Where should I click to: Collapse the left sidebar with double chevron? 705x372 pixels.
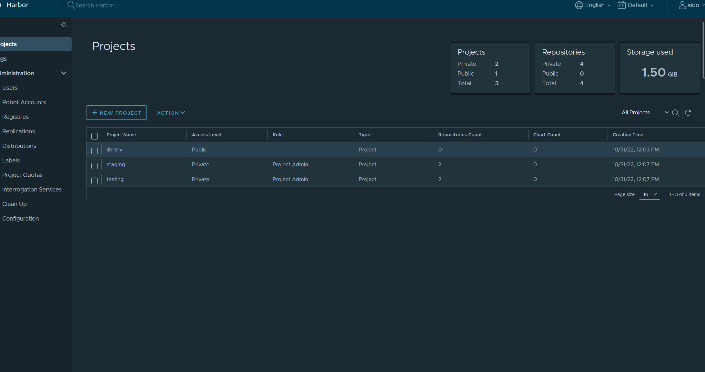point(64,24)
